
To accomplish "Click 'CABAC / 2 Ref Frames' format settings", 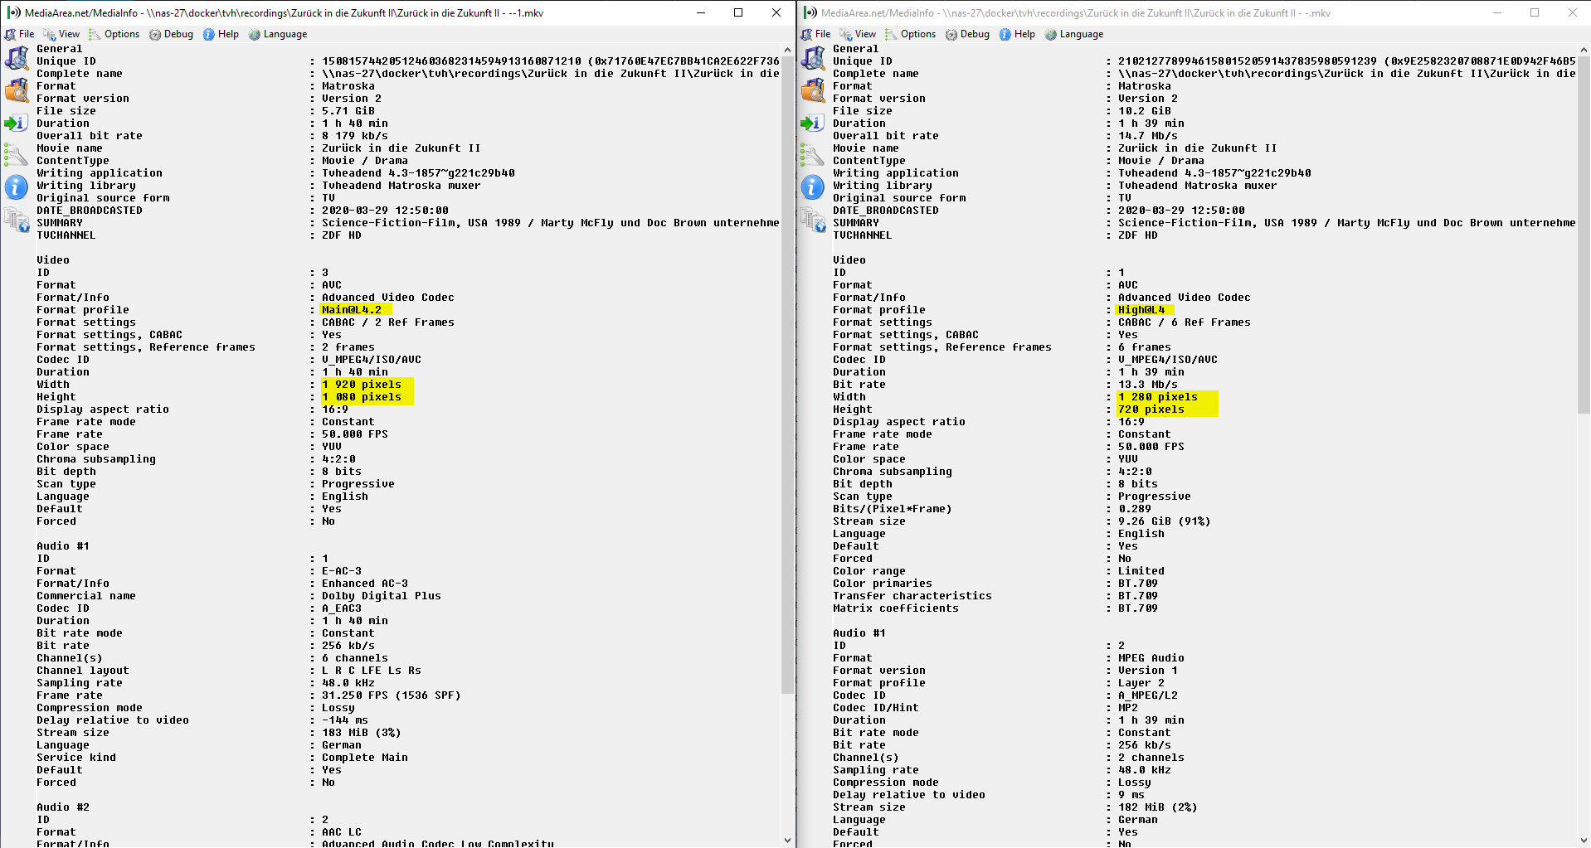I will pyautogui.click(x=388, y=322).
